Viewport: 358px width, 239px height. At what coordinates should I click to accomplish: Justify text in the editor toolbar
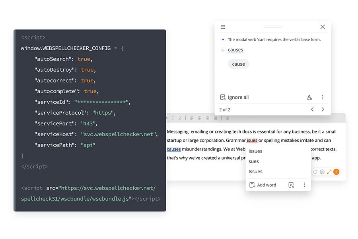point(216,118)
